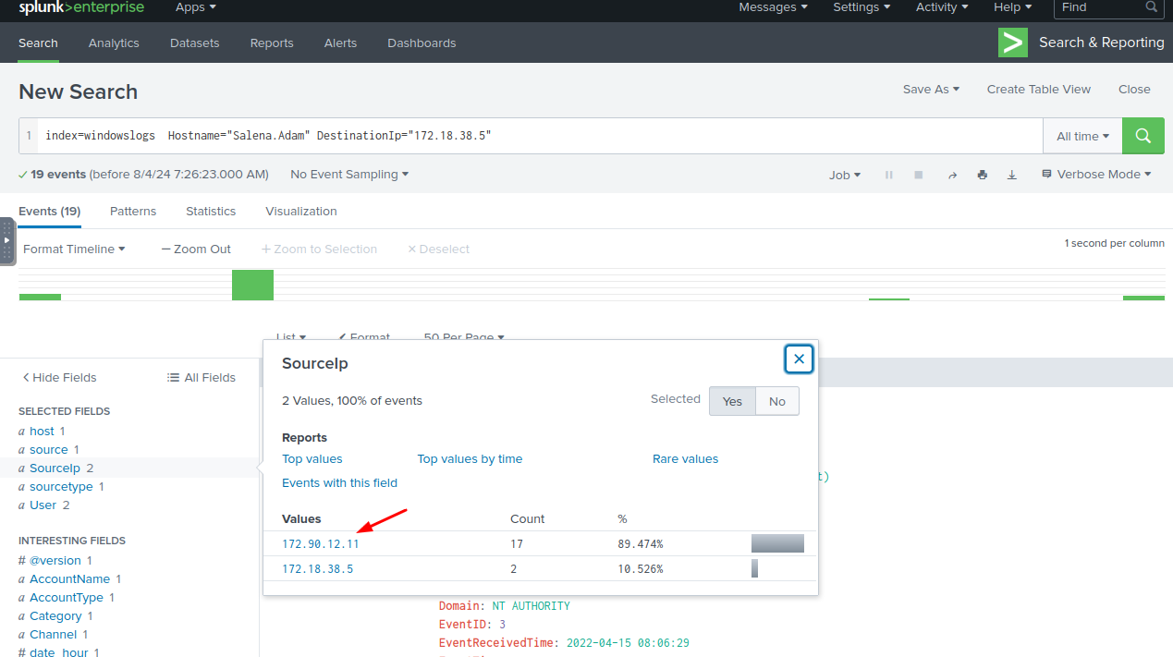The width and height of the screenshot is (1173, 657).
Task: Set SourceIp Selected to No
Action: point(776,401)
